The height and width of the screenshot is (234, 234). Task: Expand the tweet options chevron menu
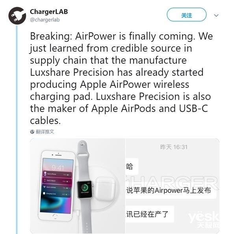tap(216, 15)
